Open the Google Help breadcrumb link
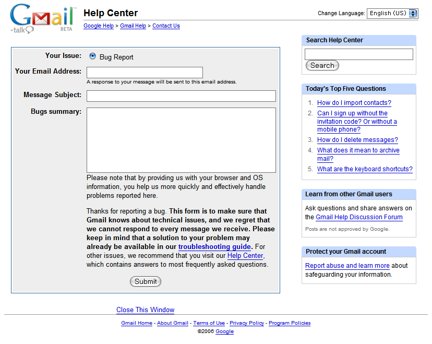The image size is (432, 344). click(x=99, y=26)
